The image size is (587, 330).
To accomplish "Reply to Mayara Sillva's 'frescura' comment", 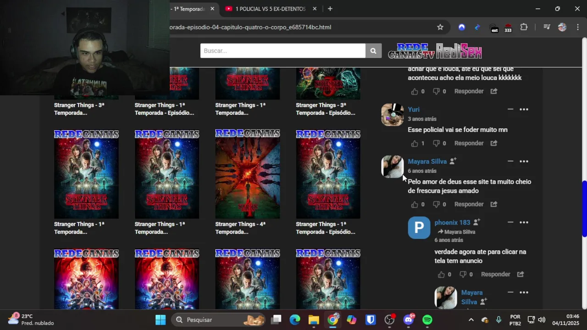I will 469,204.
